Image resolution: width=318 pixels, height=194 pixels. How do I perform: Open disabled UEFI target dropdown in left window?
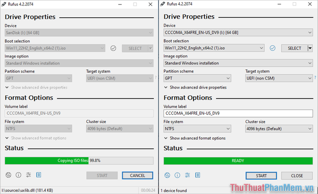tap(119, 78)
